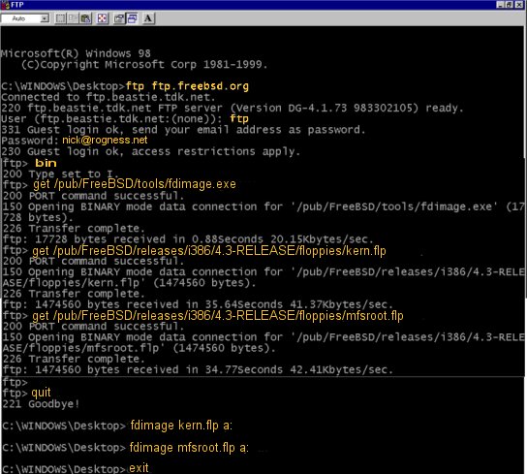Click the get mfsroot.flp command line

click(218, 316)
